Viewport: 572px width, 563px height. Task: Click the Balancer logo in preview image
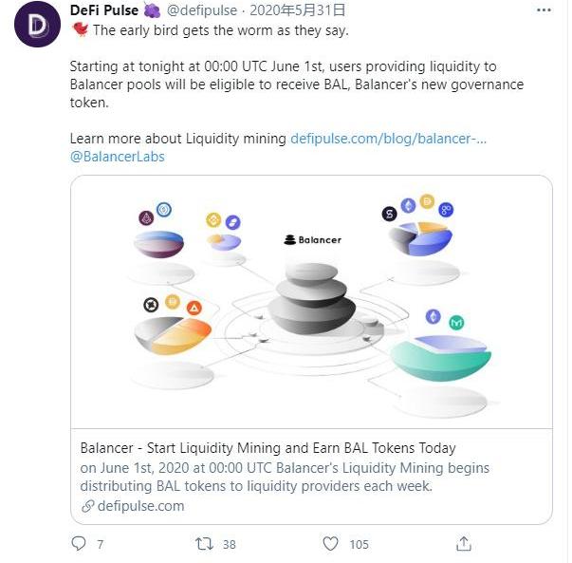(x=312, y=240)
